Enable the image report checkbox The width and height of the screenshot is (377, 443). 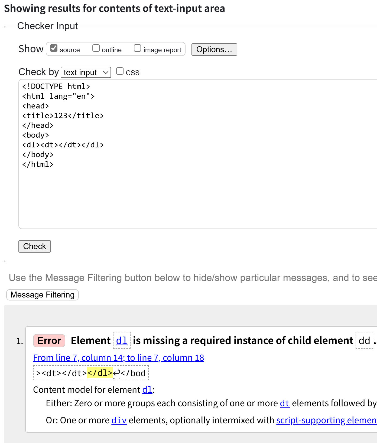[x=137, y=48]
